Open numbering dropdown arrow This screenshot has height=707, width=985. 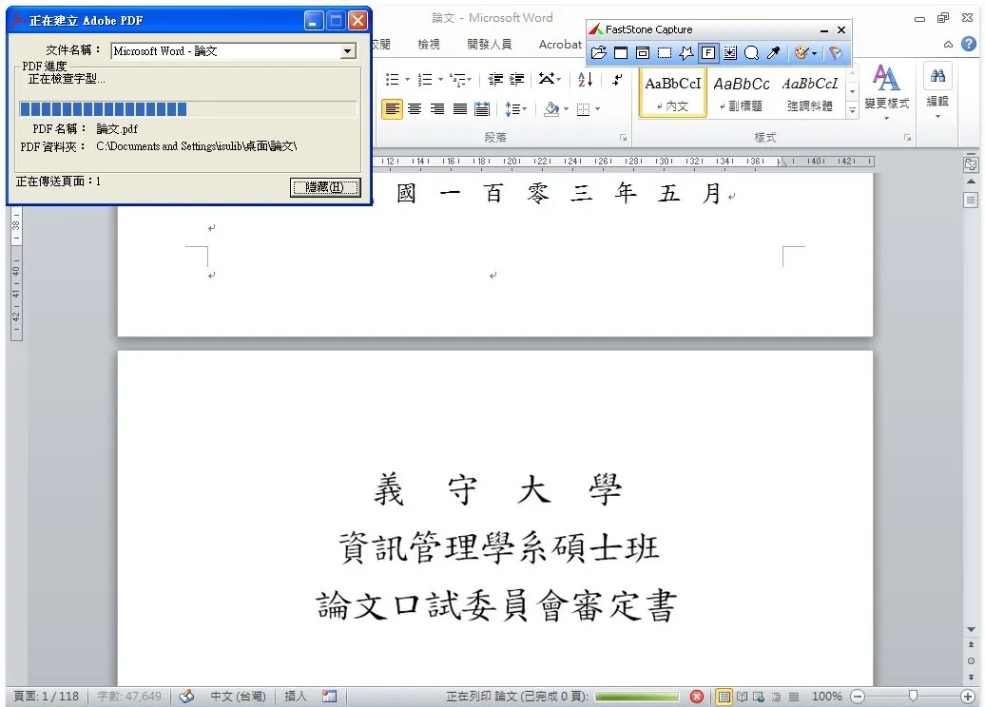point(440,80)
